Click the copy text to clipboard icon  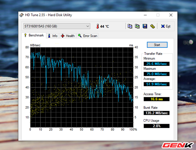click(x=130, y=26)
